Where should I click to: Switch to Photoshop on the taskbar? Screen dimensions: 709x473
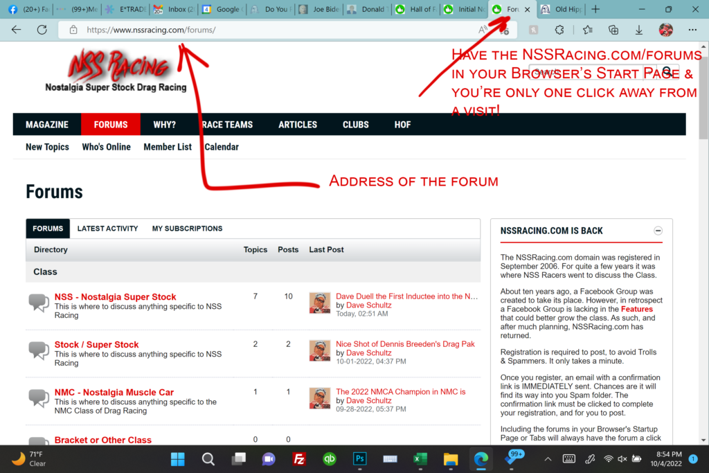(359, 459)
